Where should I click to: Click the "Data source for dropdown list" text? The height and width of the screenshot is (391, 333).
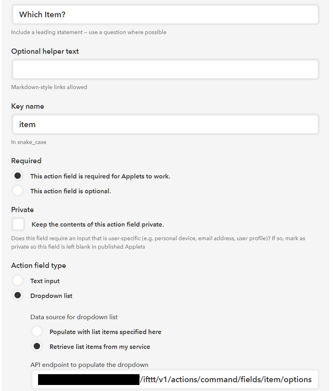pyautogui.click(x=74, y=317)
